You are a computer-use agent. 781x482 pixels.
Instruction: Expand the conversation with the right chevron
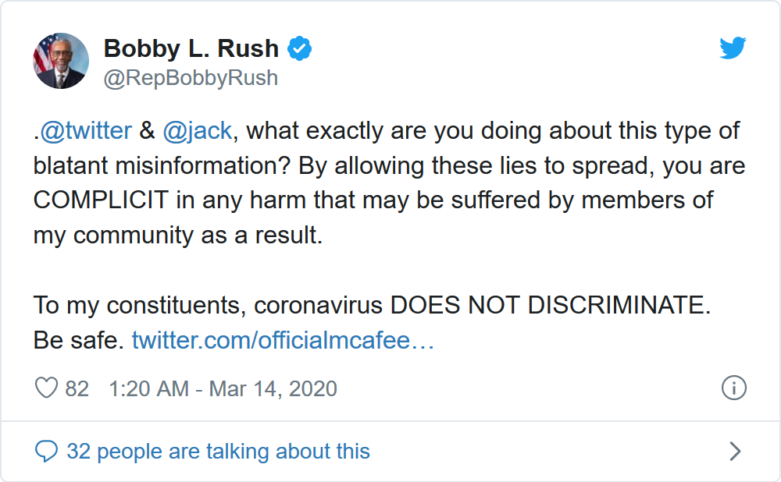point(734,451)
